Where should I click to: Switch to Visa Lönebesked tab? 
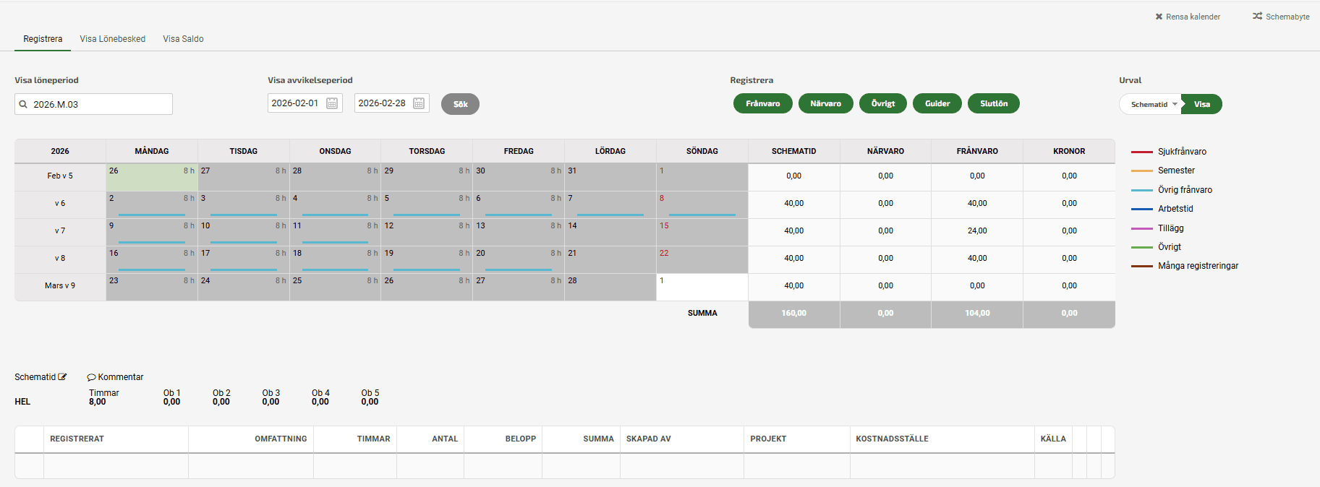[112, 39]
